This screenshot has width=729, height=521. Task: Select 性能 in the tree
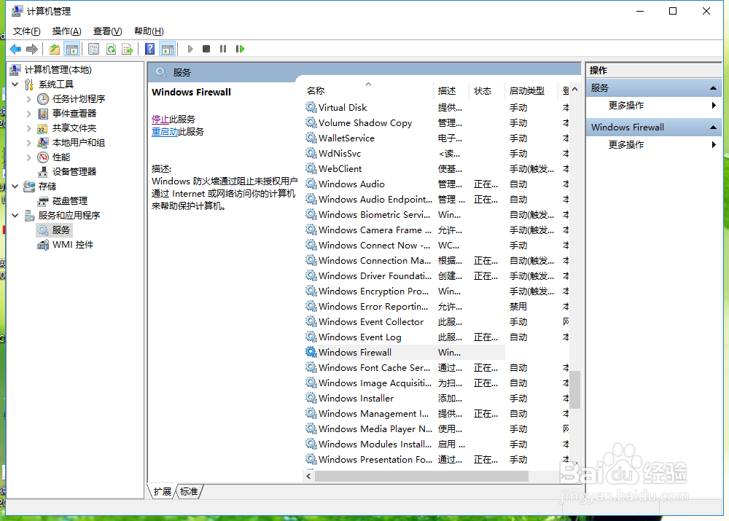tap(61, 157)
